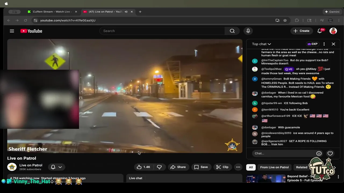Screen dimensions: 344x193
Task: View site information icon in address bar
Action: [x=35, y=20]
